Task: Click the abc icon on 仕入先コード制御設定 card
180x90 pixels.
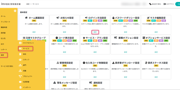Action: click(x=84, y=63)
